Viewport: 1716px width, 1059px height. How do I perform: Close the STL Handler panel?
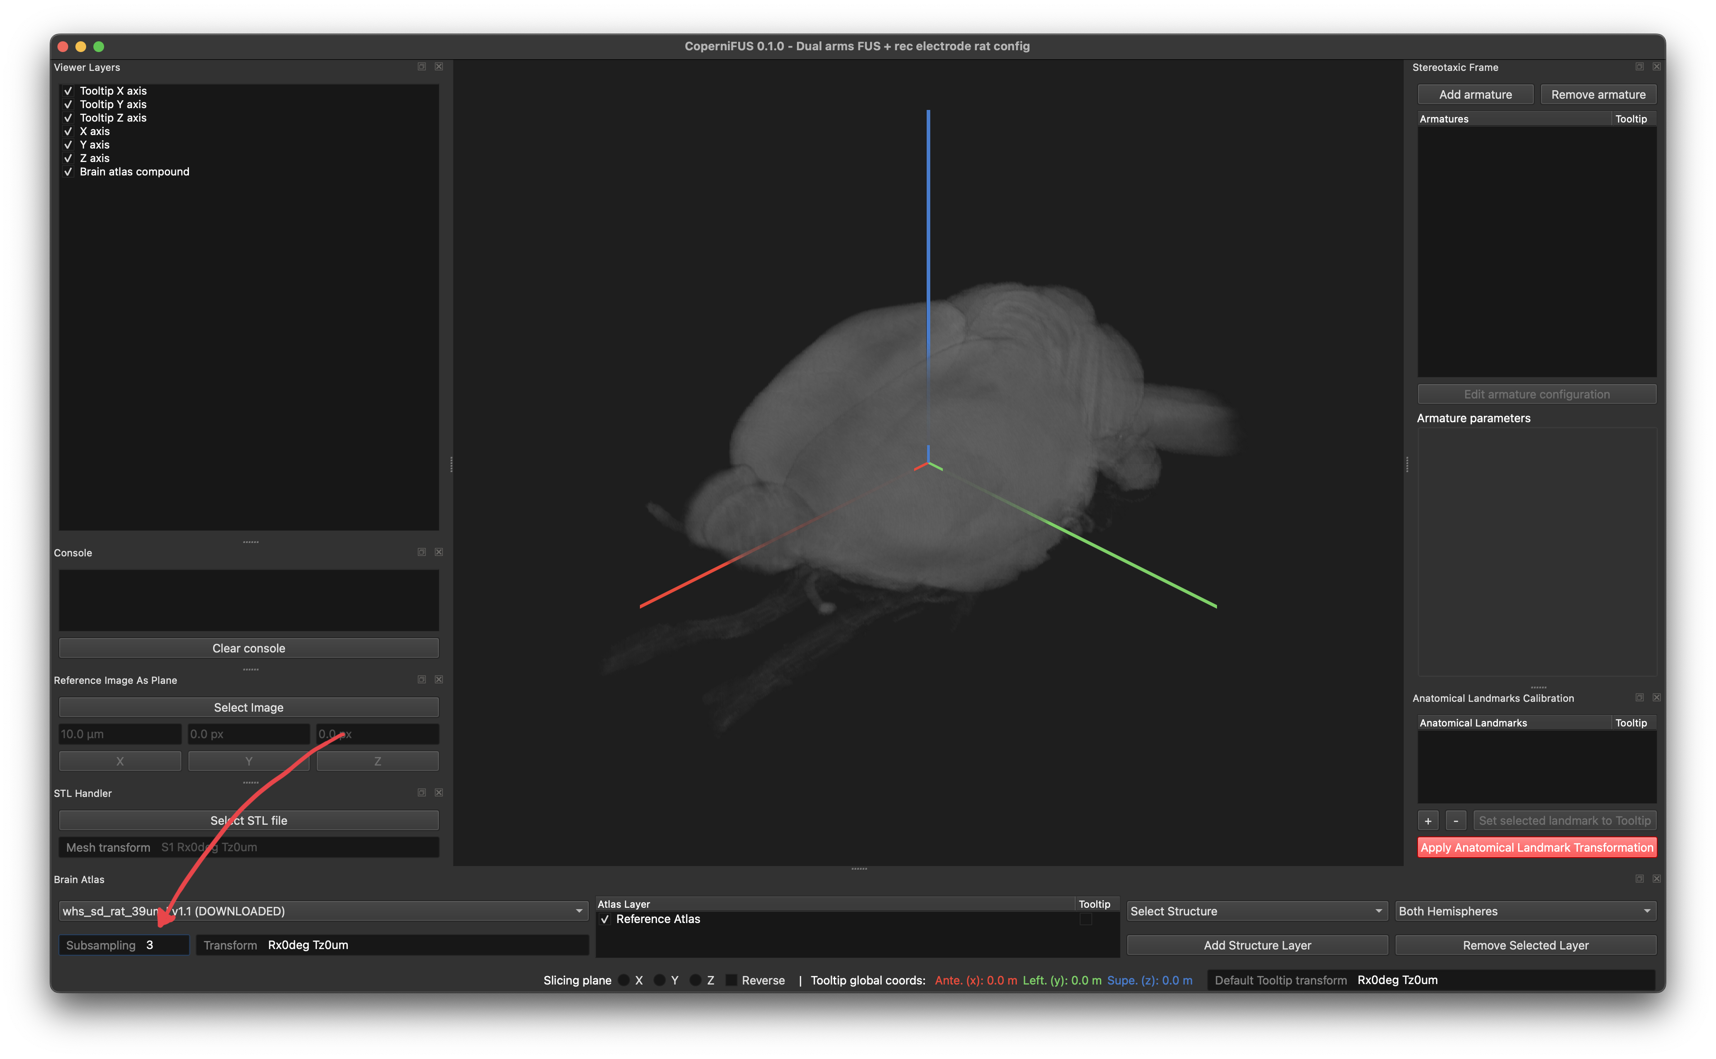pos(439,792)
